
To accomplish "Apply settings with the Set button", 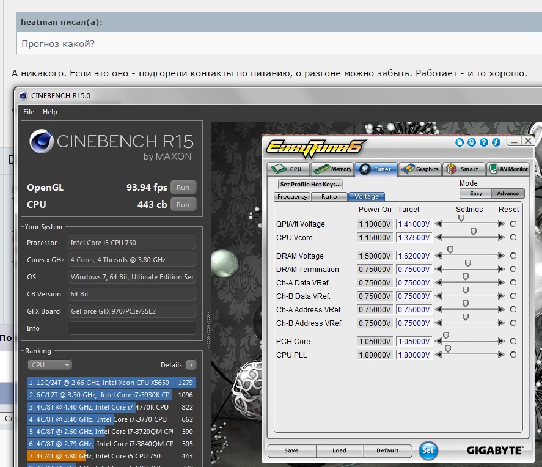I will coord(428,450).
